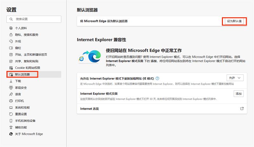Image resolution: width=254 pixels, height=147 pixels.
Task: Click the search magnifier icon in settings
Action: click(11, 19)
